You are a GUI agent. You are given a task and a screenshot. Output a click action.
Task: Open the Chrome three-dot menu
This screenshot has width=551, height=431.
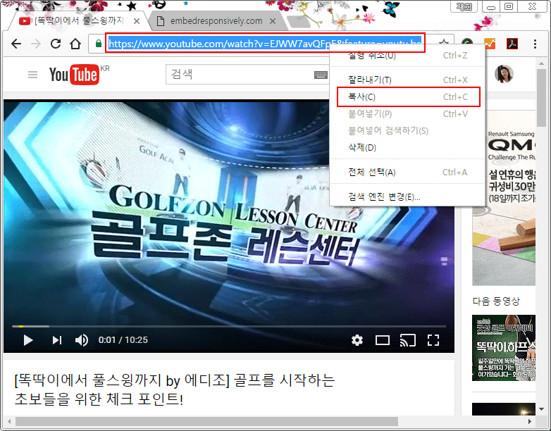[535, 44]
